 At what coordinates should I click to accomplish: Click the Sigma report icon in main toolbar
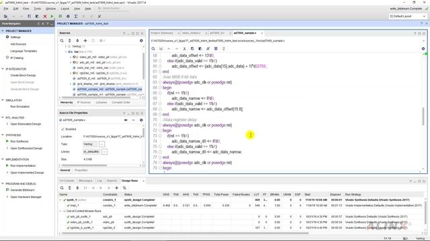[x=76, y=16]
